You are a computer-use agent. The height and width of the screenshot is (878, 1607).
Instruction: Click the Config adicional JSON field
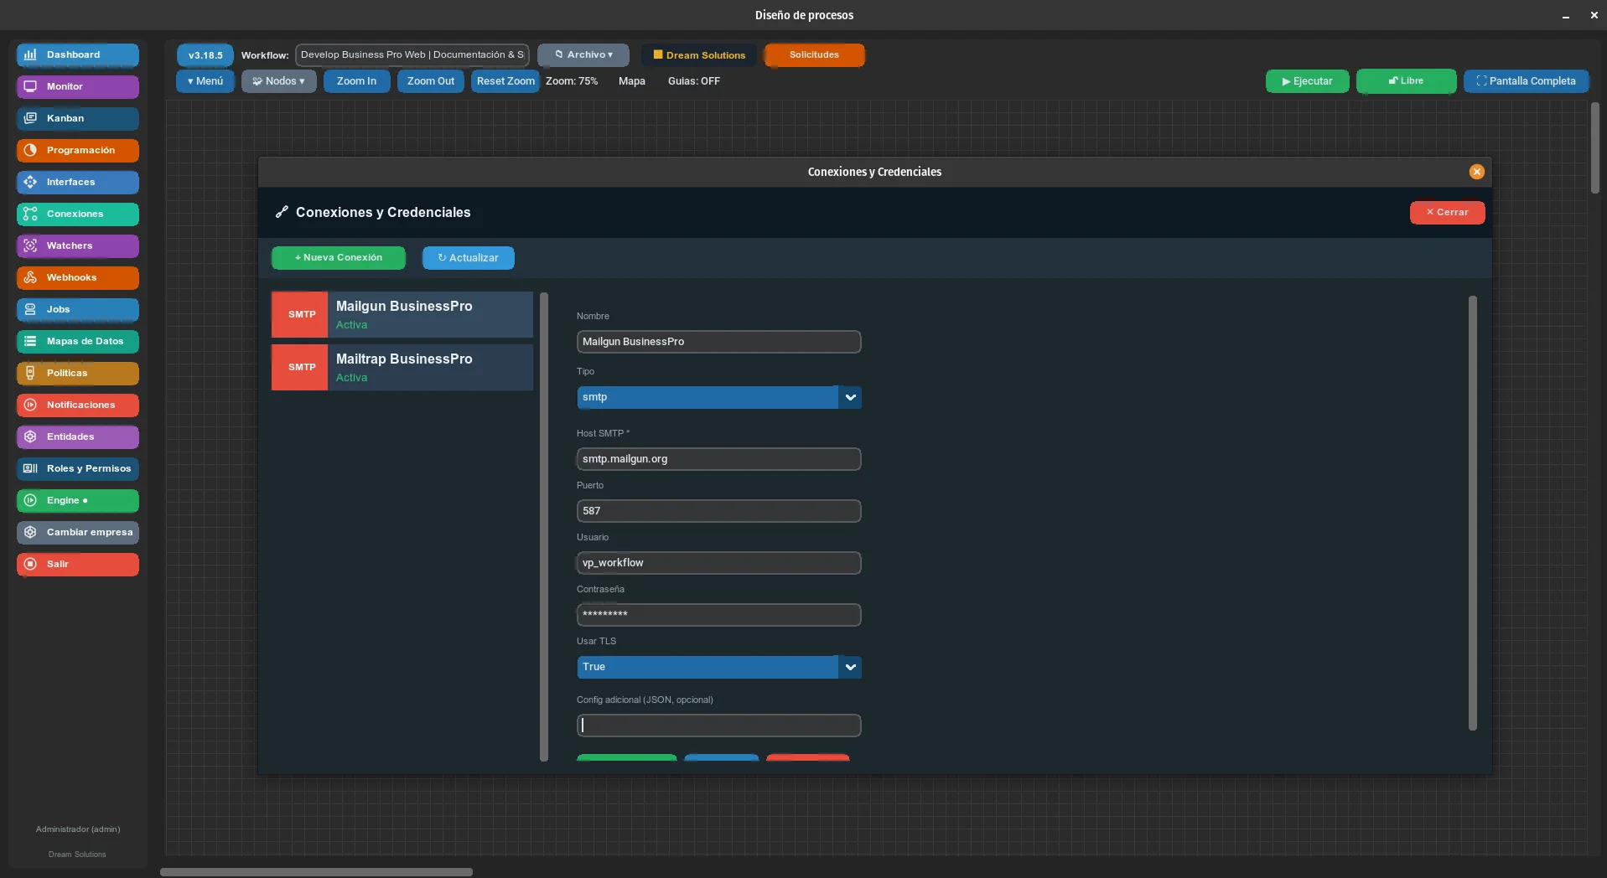coord(718,726)
